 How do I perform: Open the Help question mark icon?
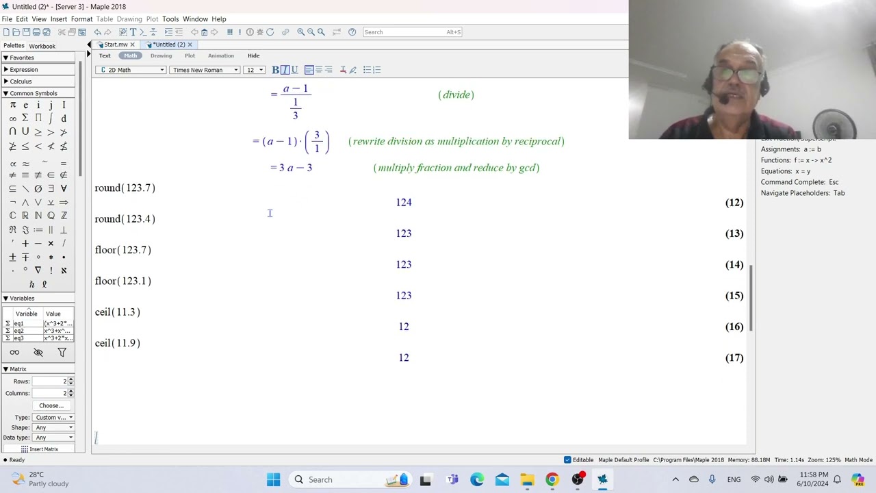coord(352,31)
